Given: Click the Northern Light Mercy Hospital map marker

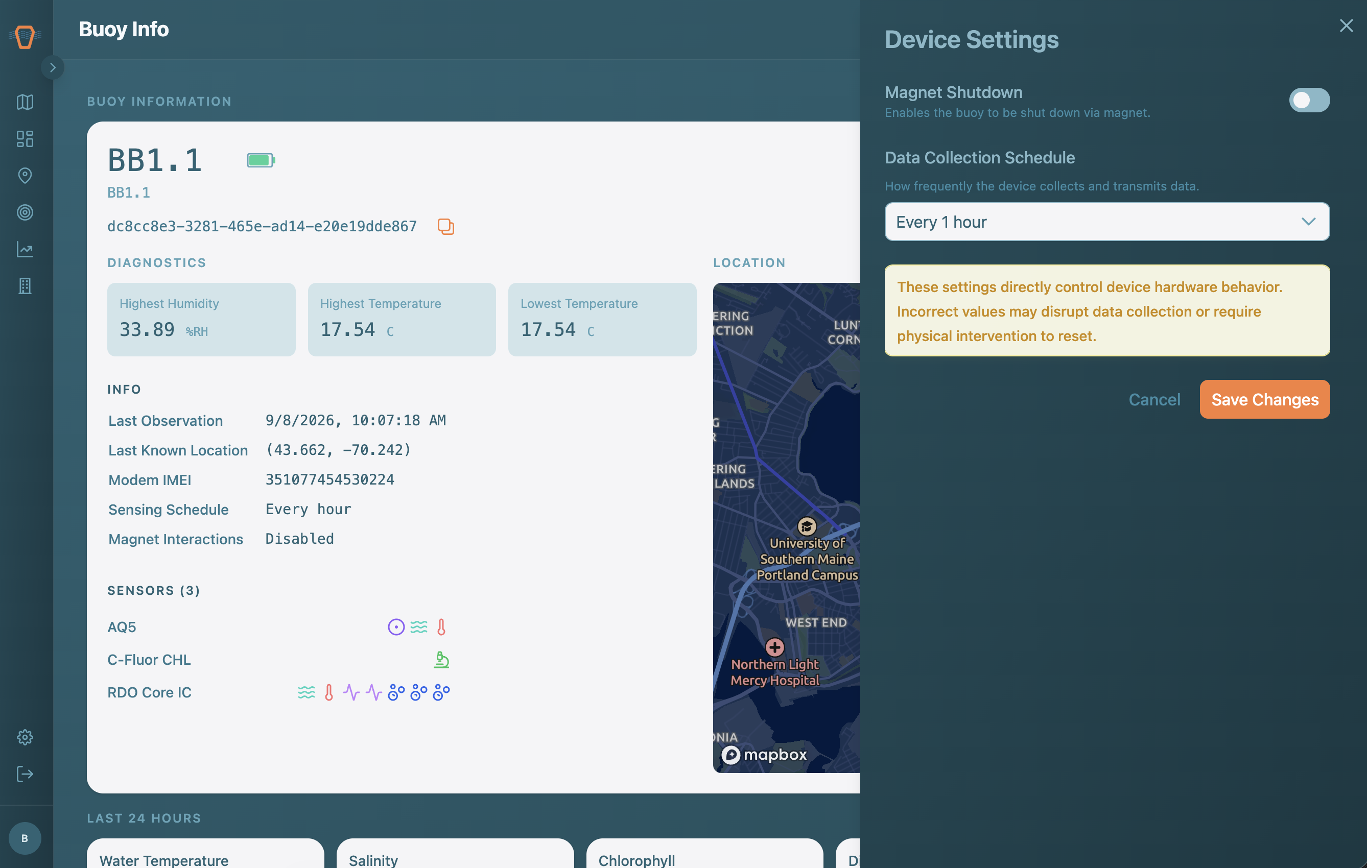Looking at the screenshot, I should (775, 647).
